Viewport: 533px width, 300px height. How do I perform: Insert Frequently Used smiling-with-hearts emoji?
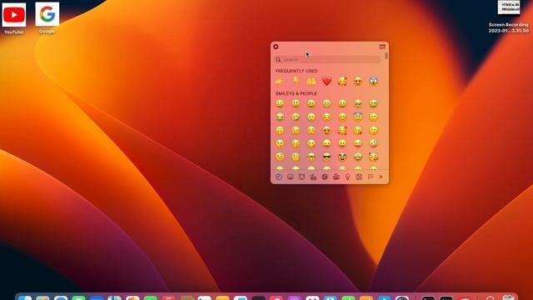click(x=342, y=82)
